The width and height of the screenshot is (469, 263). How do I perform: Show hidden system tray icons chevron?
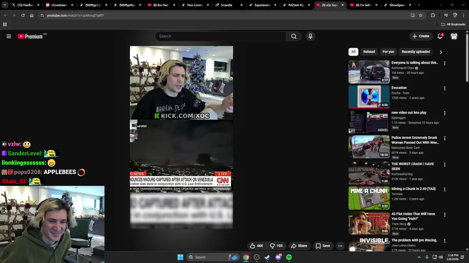[419, 257]
